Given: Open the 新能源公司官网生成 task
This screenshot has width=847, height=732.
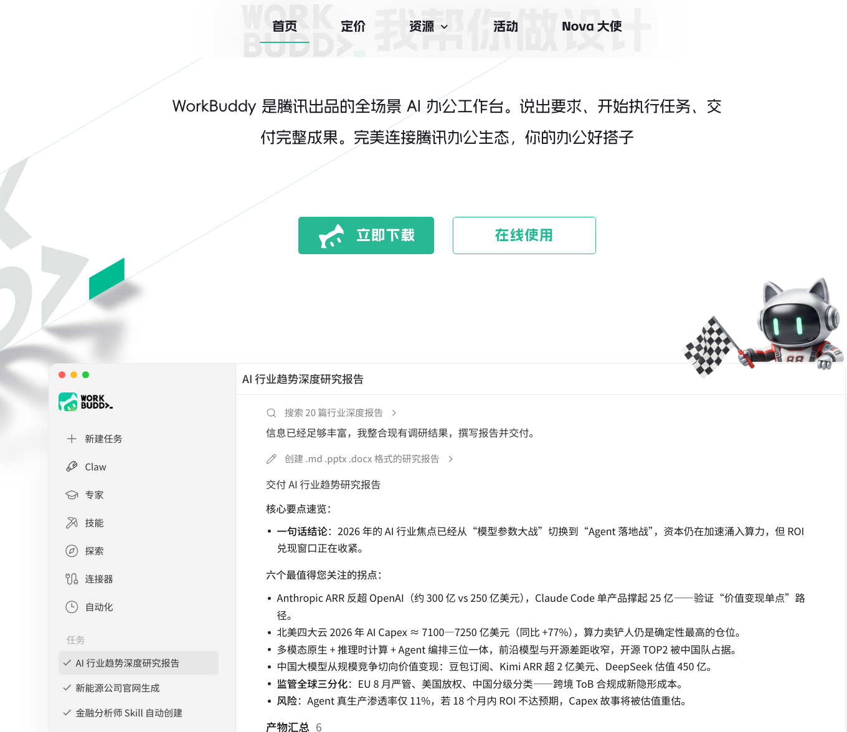Looking at the screenshot, I should click(138, 688).
